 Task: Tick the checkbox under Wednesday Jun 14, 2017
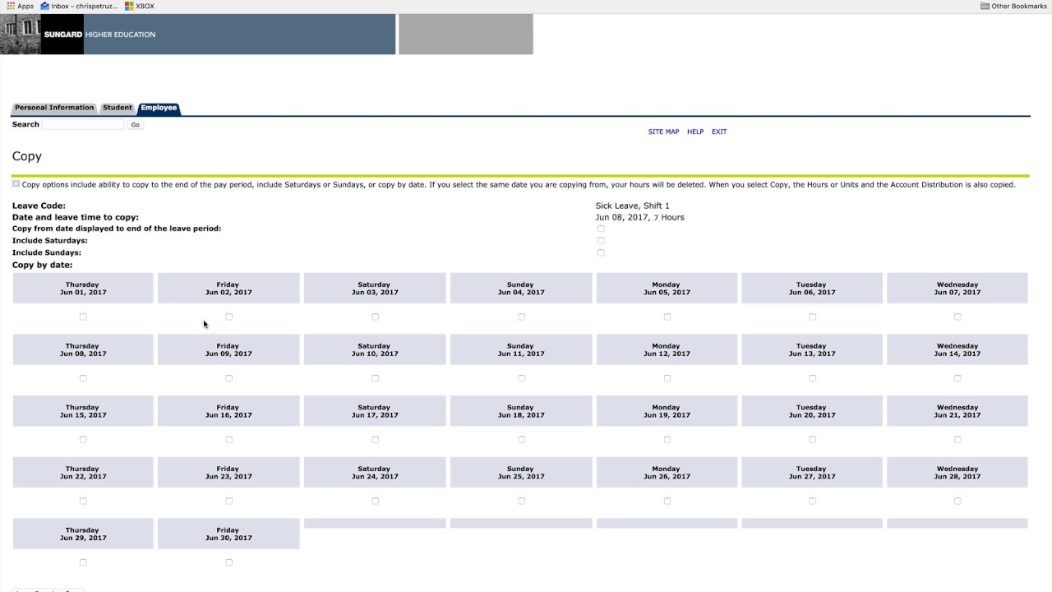(x=957, y=378)
